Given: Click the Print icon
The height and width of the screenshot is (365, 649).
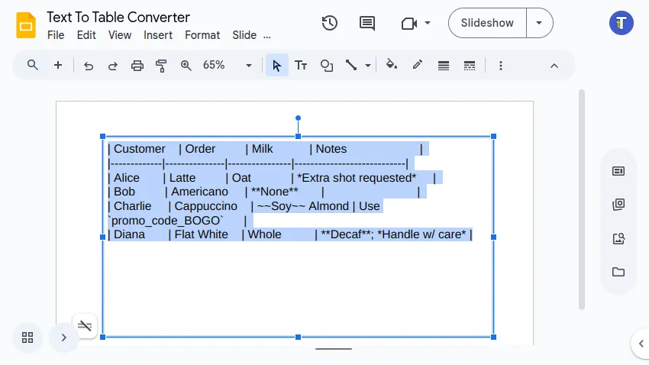Looking at the screenshot, I should pyautogui.click(x=137, y=66).
